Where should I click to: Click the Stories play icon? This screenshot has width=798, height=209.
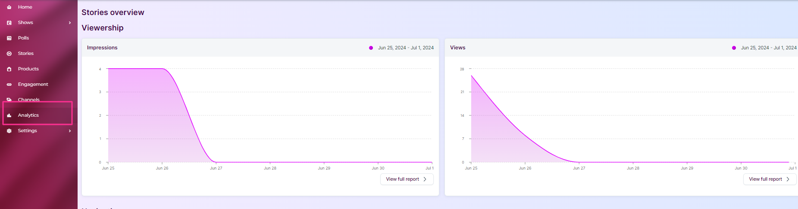point(9,54)
